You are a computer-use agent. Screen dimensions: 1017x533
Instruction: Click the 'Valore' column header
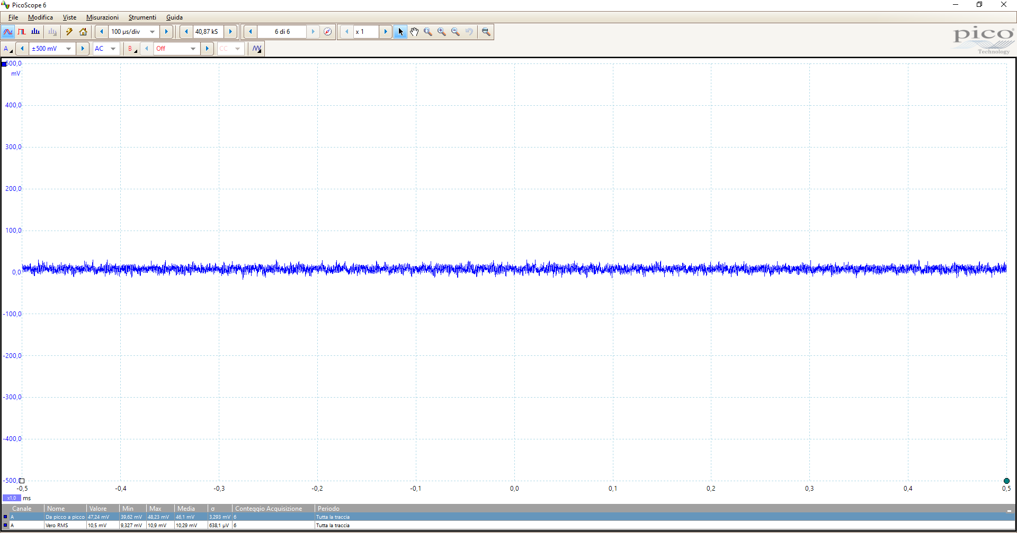(103, 509)
